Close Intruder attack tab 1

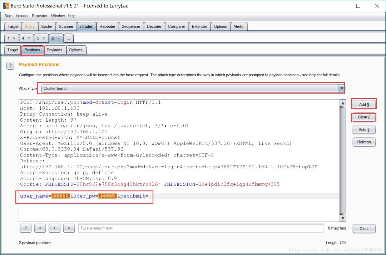pyautogui.click(x=14, y=38)
